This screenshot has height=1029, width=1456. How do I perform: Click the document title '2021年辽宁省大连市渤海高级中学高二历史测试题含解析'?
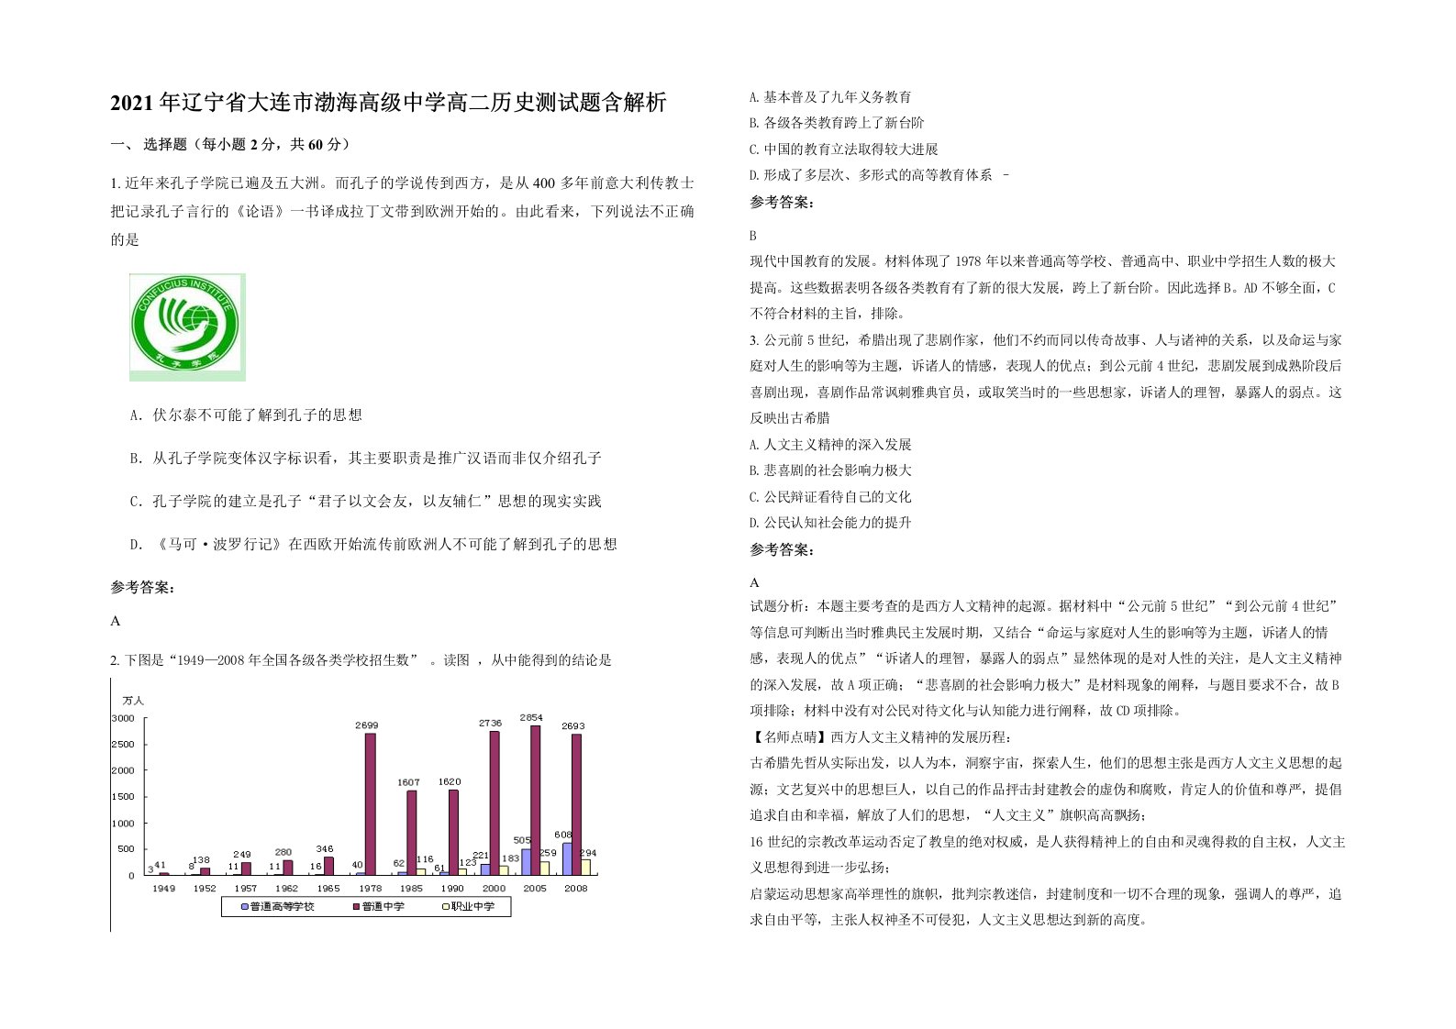pos(389,102)
